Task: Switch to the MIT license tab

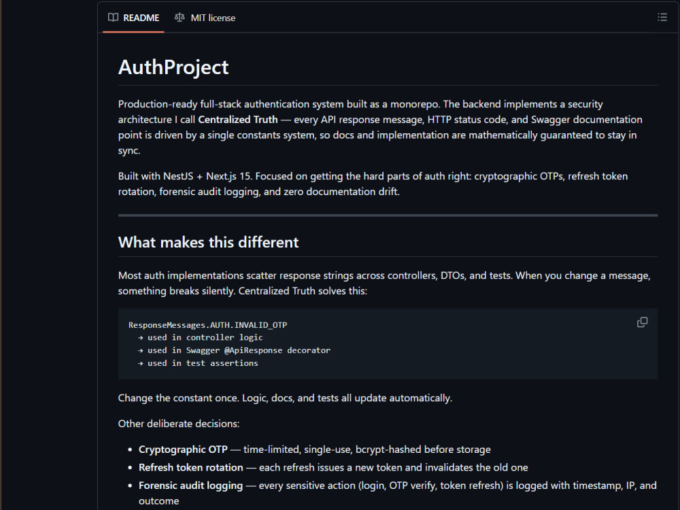Action: [205, 18]
